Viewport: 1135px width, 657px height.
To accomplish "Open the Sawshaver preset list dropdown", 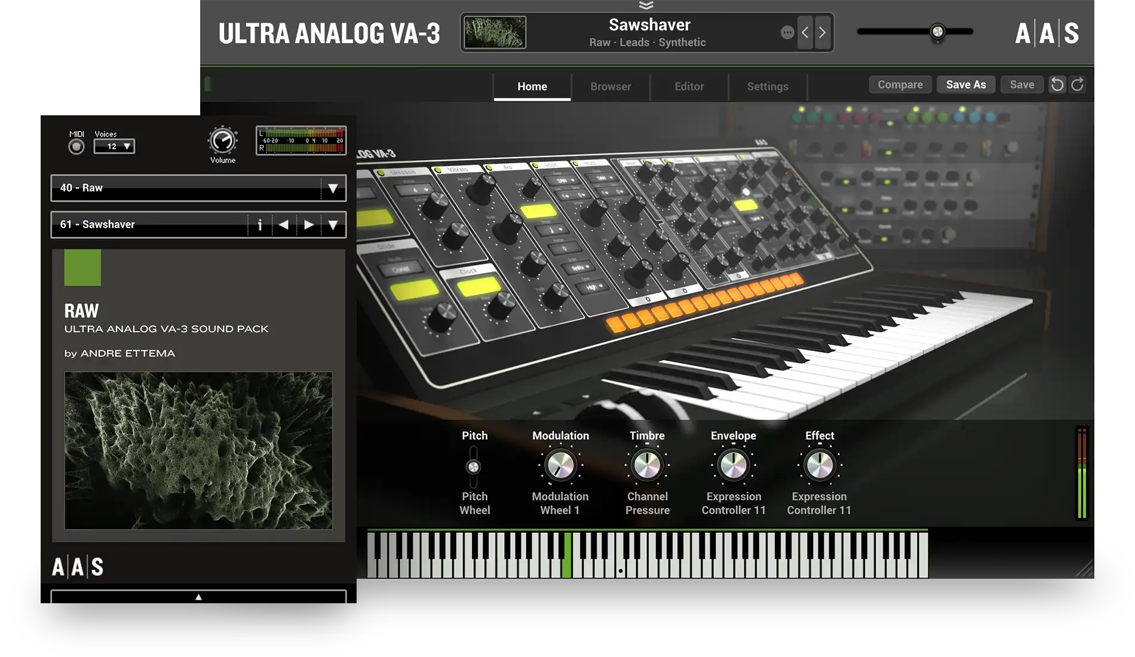I will click(x=333, y=225).
